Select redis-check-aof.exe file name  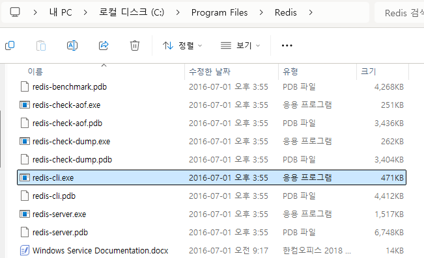(x=66, y=105)
